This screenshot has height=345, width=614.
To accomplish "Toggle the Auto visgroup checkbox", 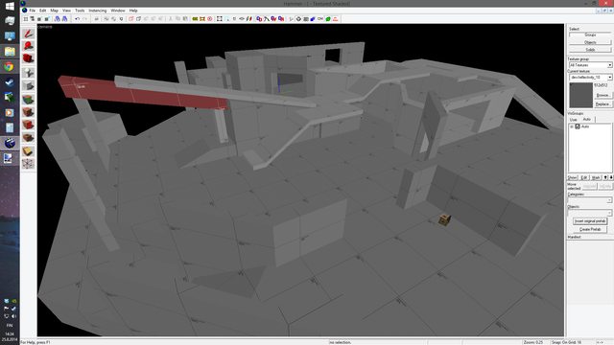I will point(578,126).
